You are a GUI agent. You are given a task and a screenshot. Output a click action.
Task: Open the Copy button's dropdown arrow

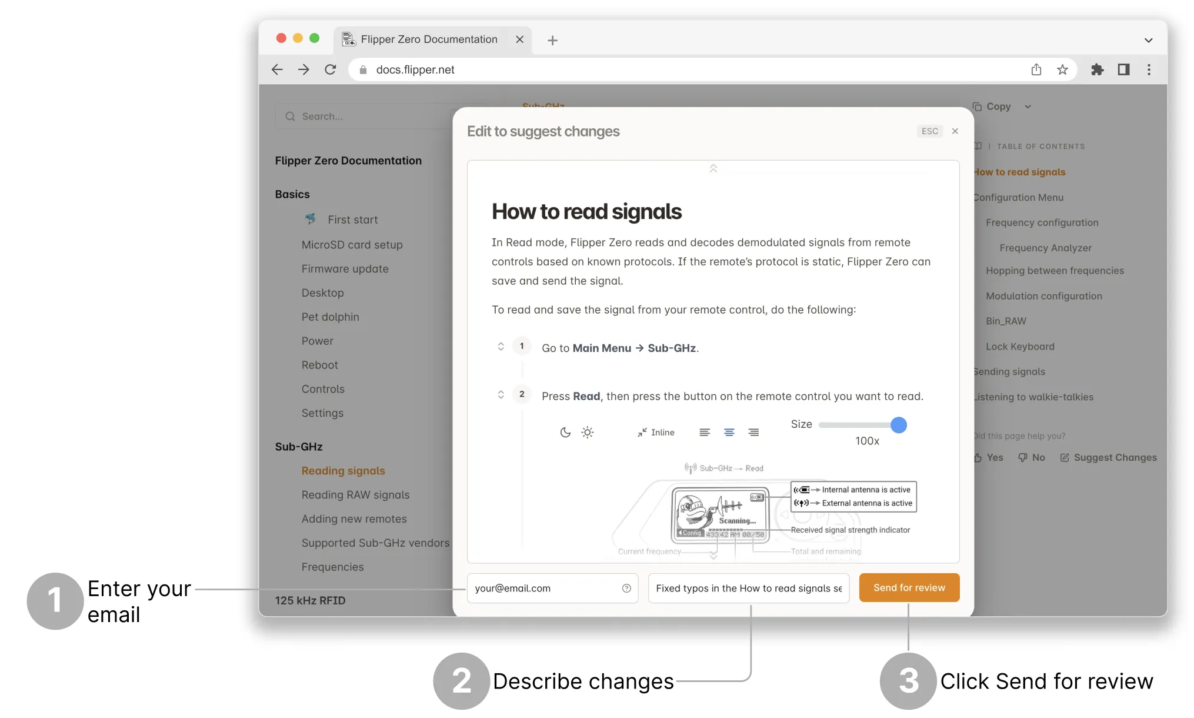tap(1028, 107)
